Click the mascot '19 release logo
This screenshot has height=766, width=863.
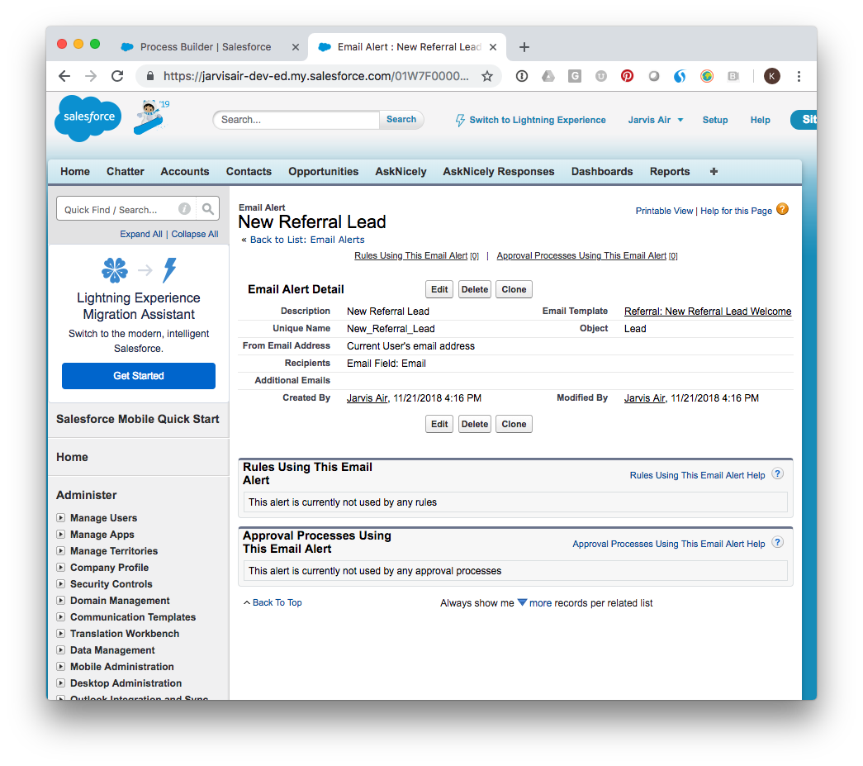tap(151, 117)
